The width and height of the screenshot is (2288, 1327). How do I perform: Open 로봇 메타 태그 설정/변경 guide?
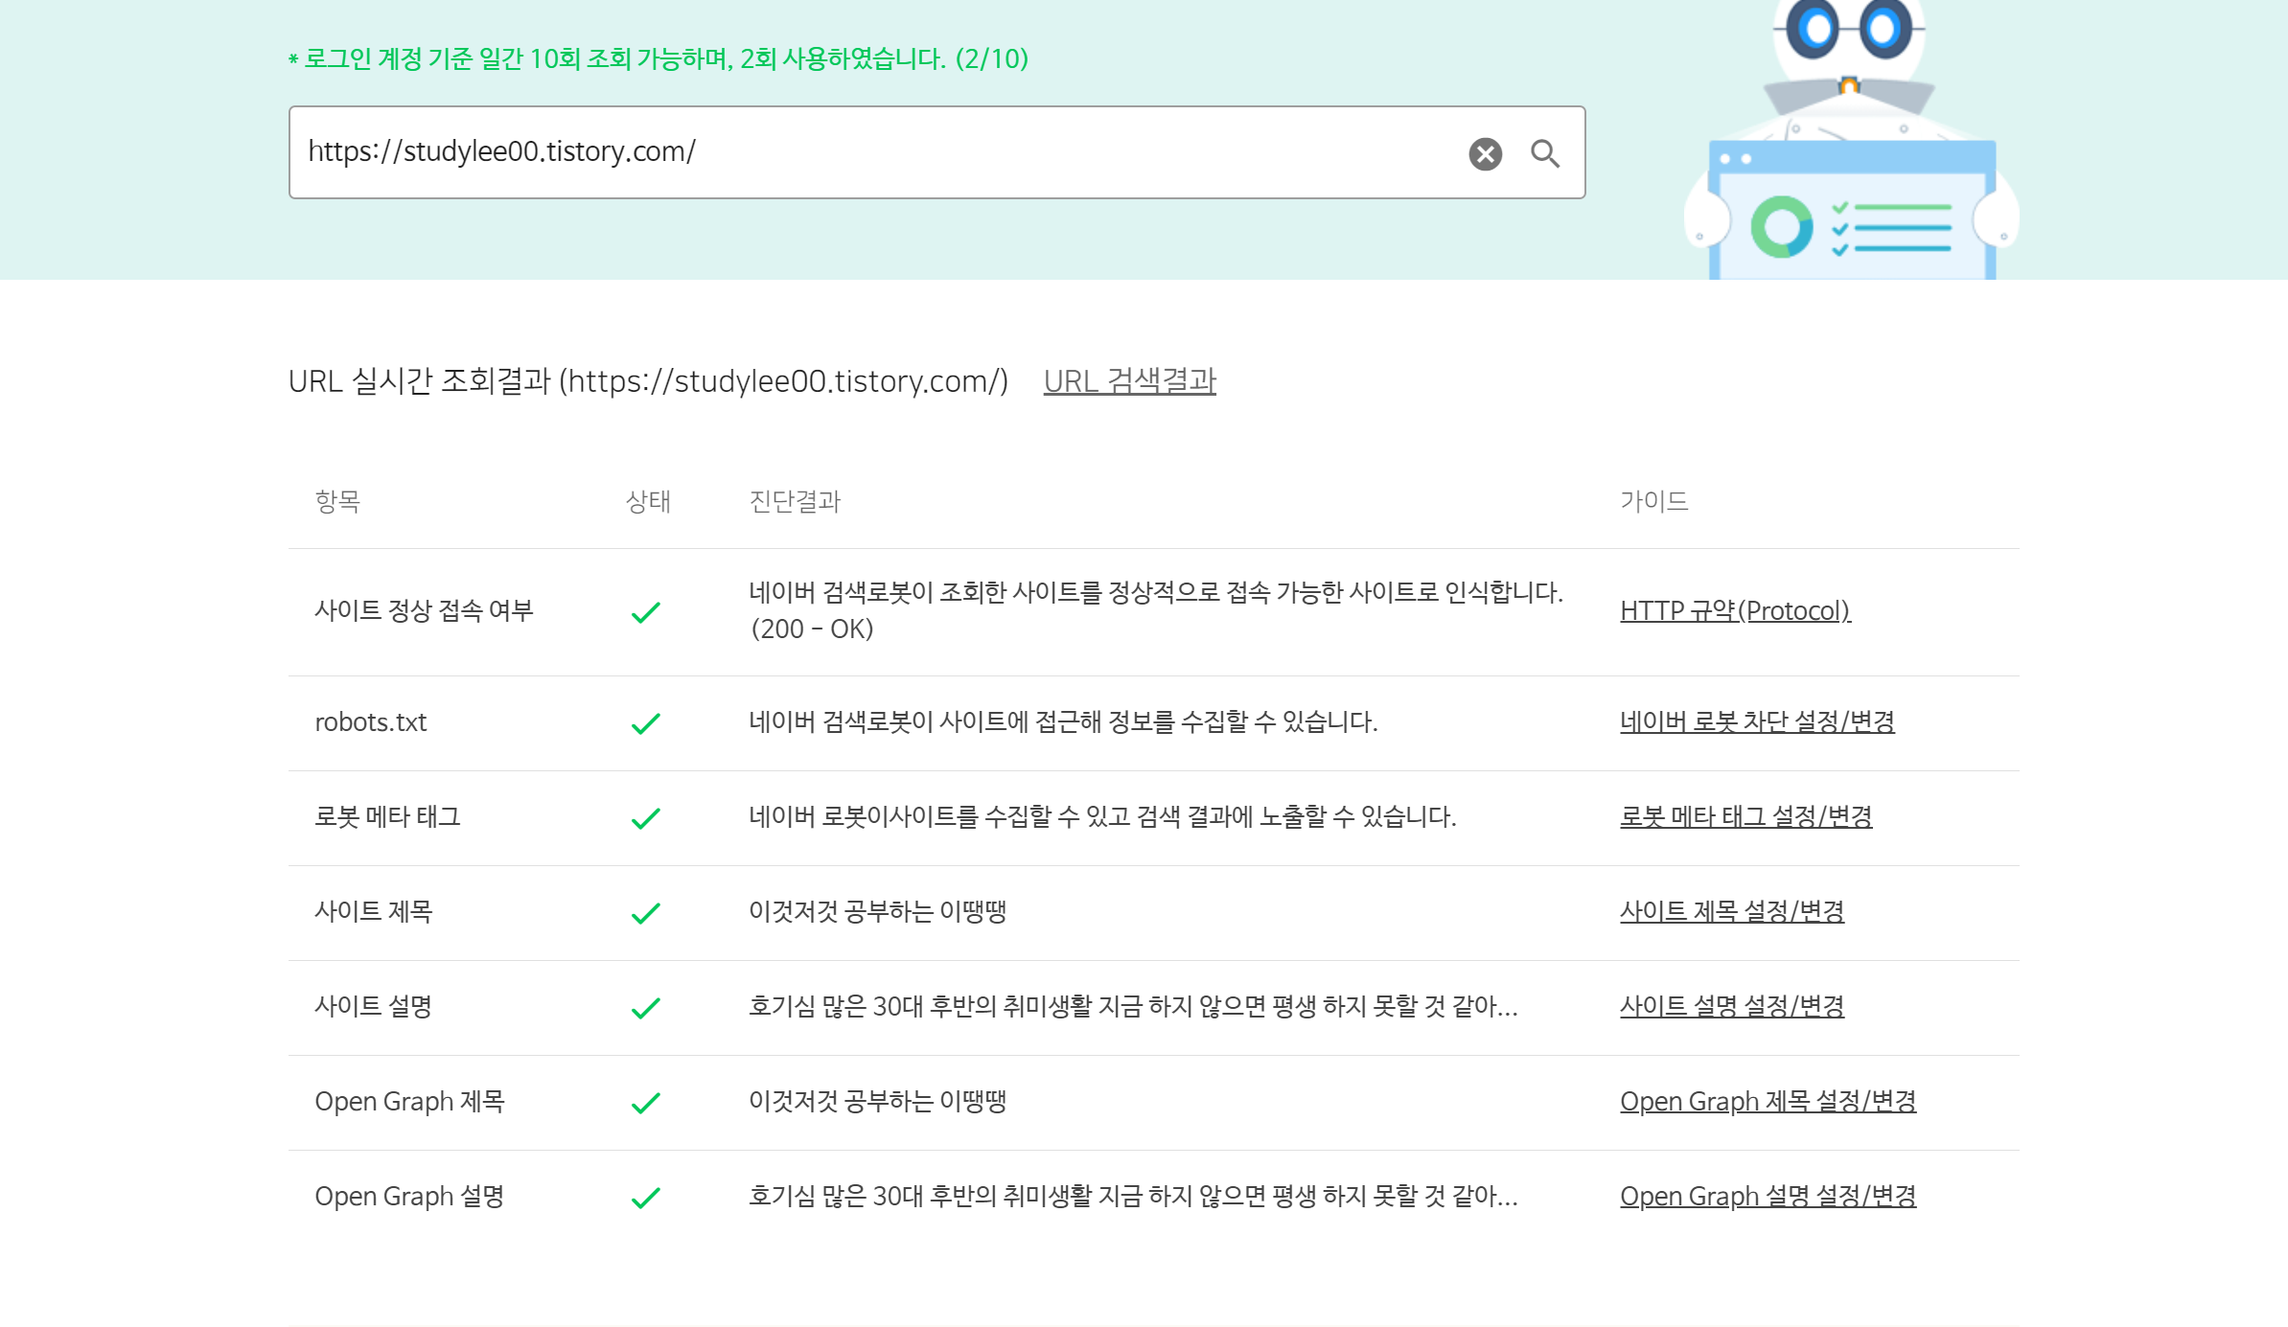point(1745,816)
